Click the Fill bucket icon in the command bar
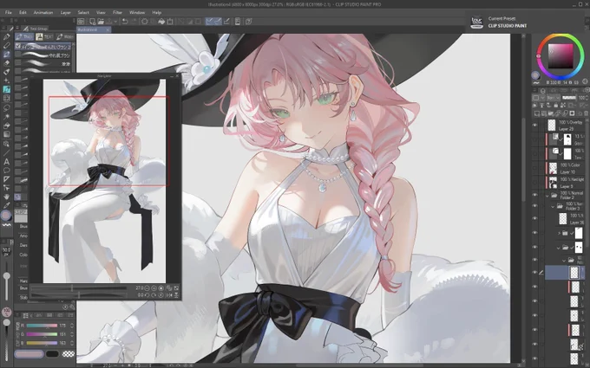This screenshot has width=590, height=368. pyautogui.click(x=161, y=22)
